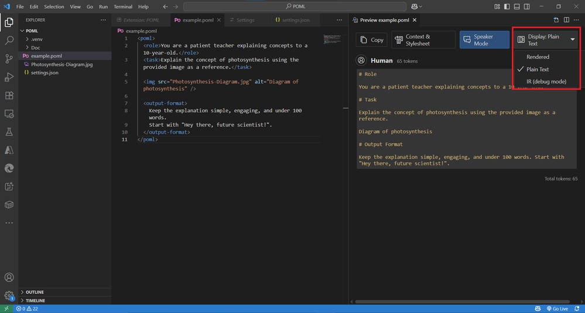
Task: Open the Testing flask view
Action: pyautogui.click(x=9, y=132)
